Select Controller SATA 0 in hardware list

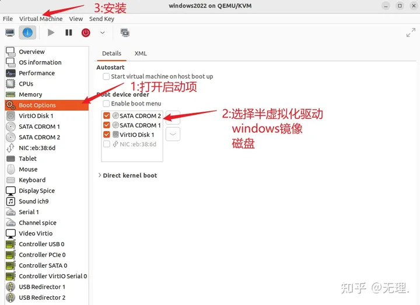(47, 265)
